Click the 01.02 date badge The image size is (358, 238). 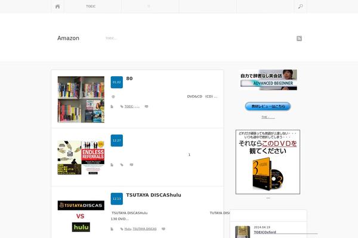[x=117, y=82]
